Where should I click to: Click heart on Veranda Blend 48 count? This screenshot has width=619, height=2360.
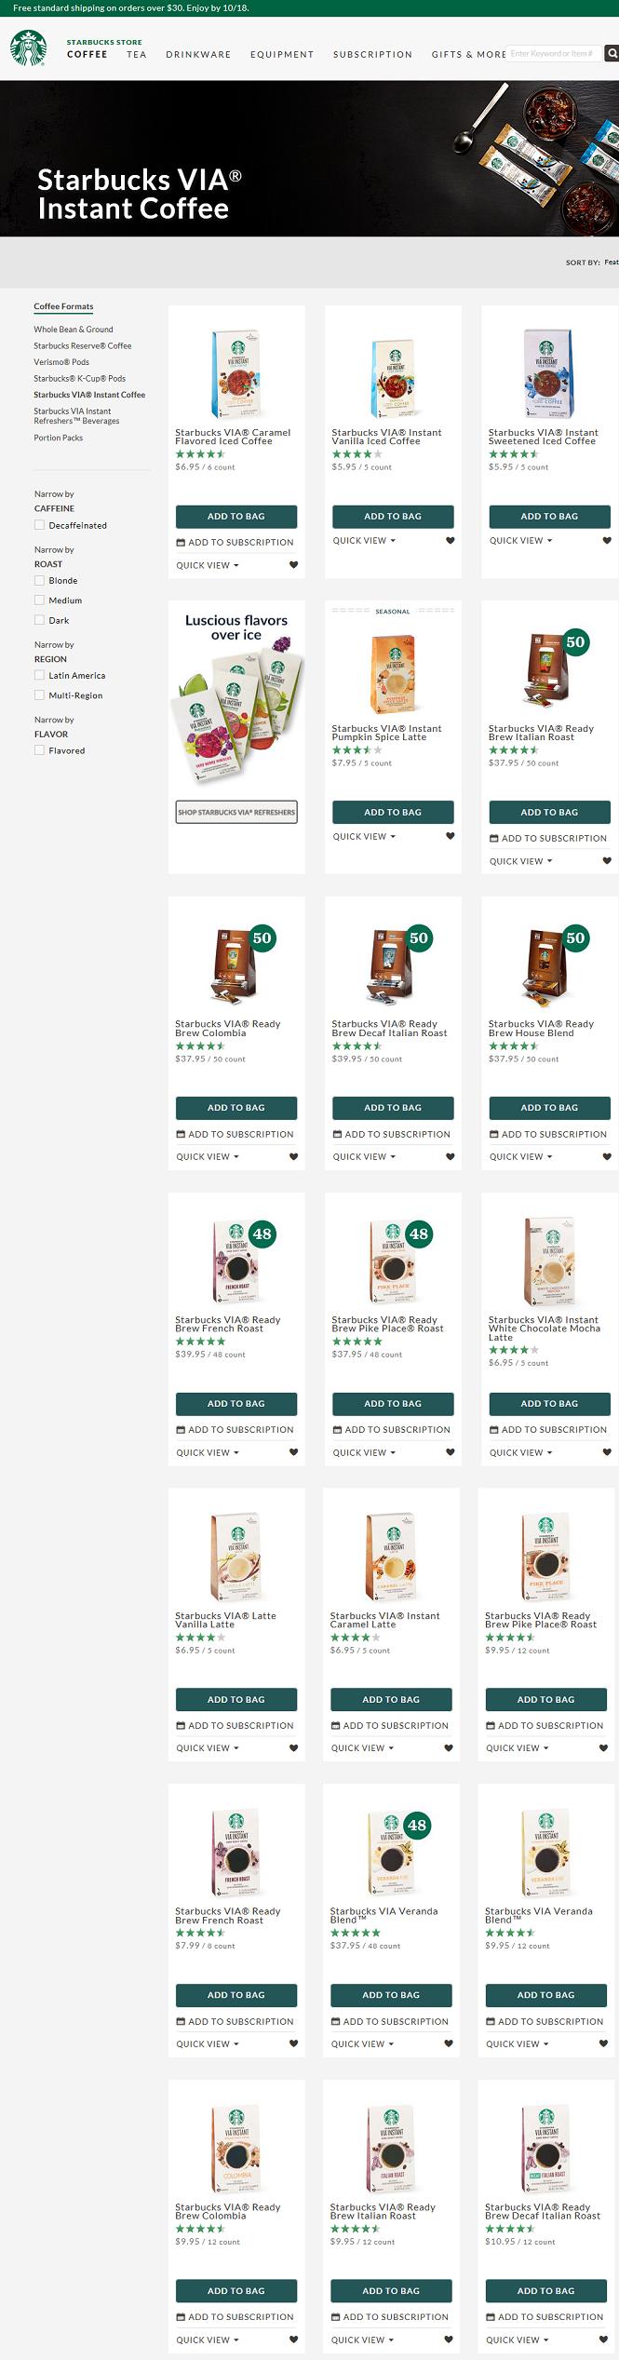[x=448, y=2043]
